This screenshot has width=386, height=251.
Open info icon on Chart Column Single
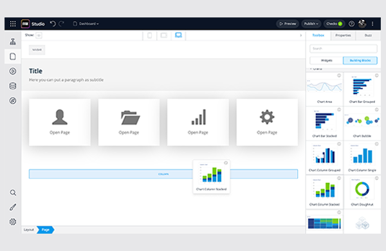coord(376,144)
